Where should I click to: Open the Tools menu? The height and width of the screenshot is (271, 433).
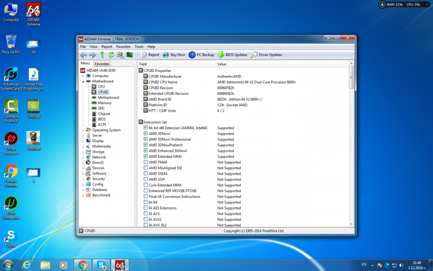click(x=139, y=47)
